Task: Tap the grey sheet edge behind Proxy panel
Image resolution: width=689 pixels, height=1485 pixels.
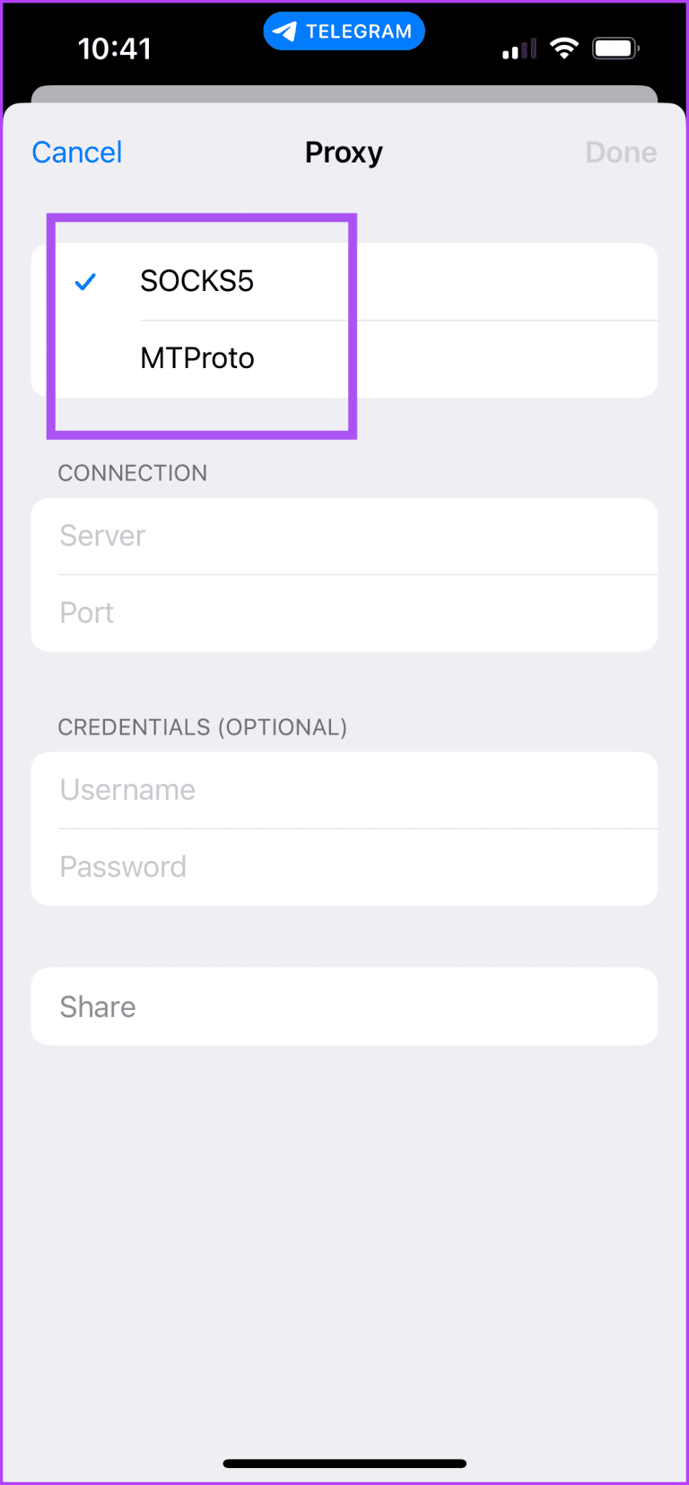Action: pyautogui.click(x=344, y=93)
